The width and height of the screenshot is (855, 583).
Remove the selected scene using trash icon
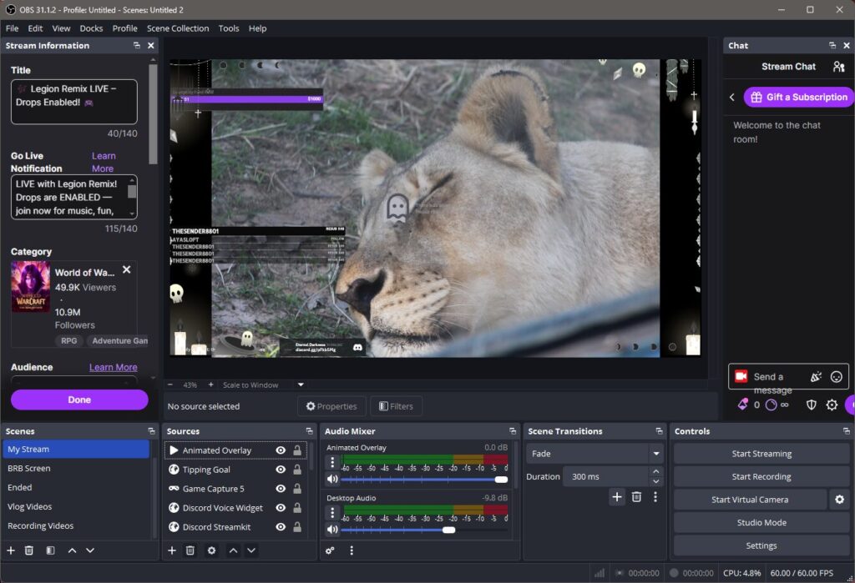pos(29,550)
